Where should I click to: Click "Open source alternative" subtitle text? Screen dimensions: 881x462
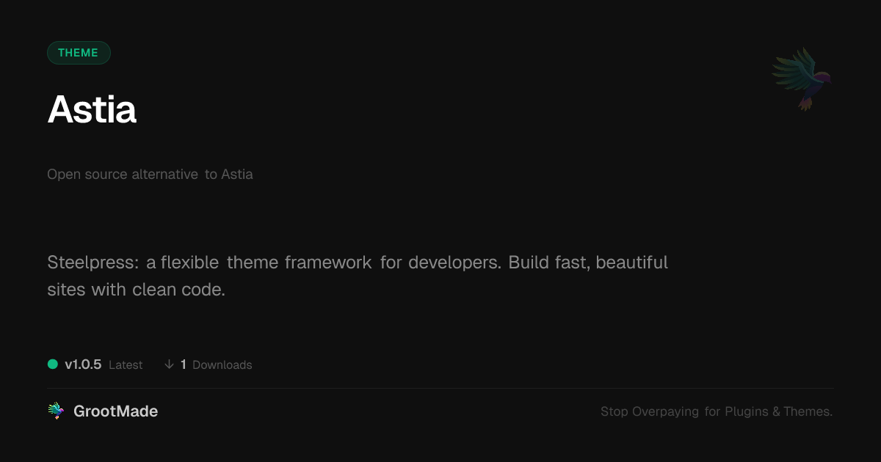coord(123,175)
